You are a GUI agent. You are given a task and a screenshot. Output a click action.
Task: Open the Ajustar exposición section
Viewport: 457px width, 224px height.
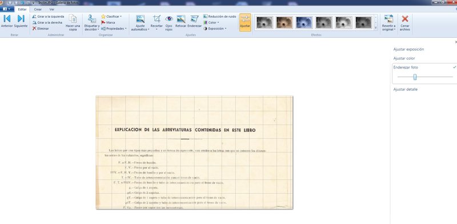[x=408, y=49]
